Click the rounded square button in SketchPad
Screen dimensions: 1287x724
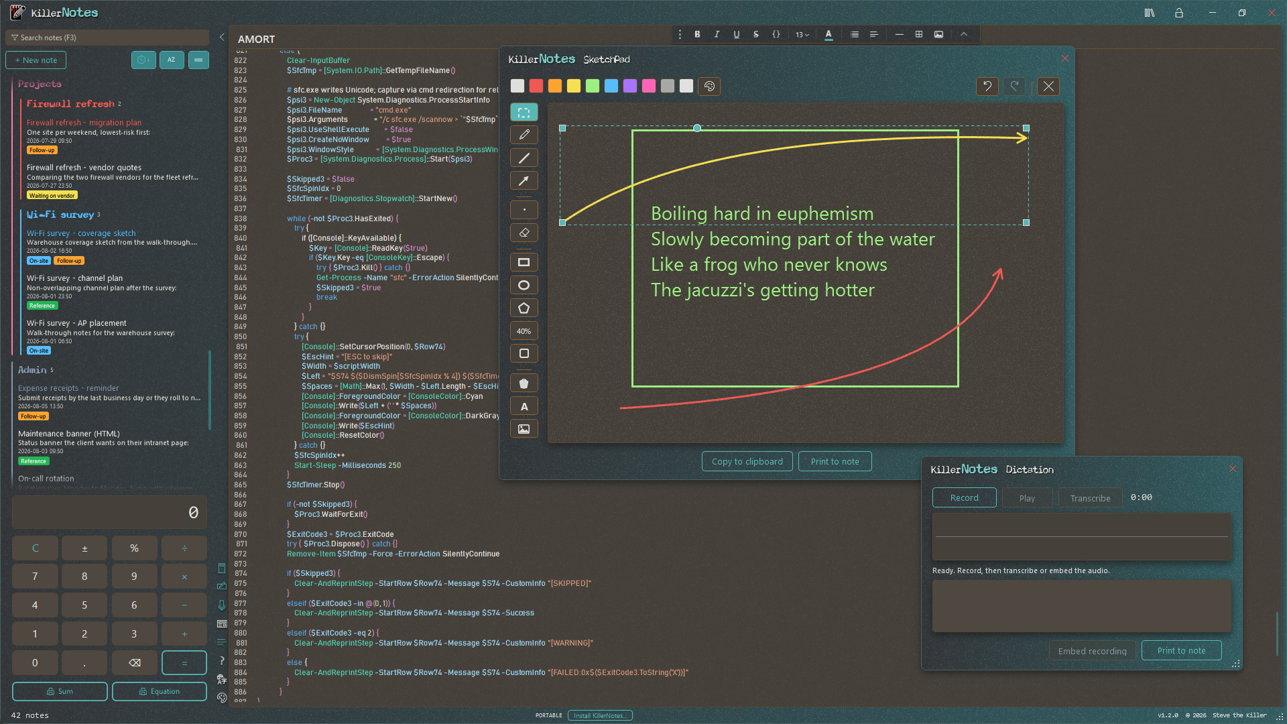pos(524,353)
